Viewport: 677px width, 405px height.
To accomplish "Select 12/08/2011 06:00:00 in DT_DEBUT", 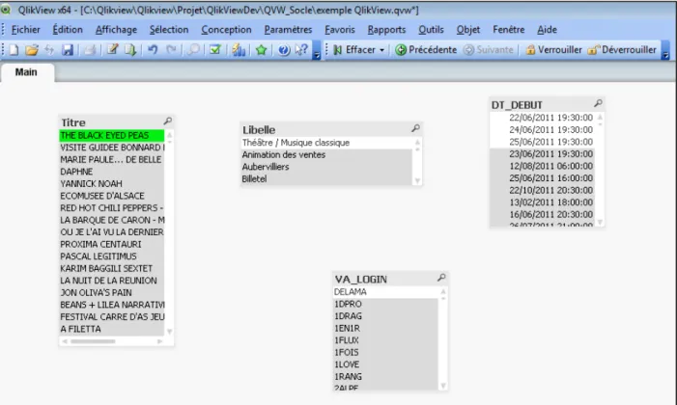I will 543,166.
